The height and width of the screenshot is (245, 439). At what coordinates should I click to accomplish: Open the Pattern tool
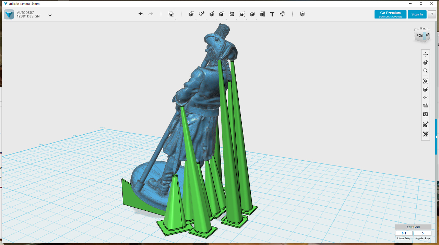pyautogui.click(x=232, y=14)
